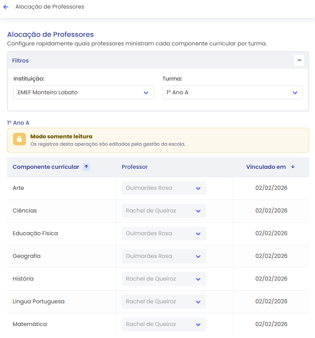
Task: Open professor dropdown for Língua Portuguesa
Action: click(164, 302)
